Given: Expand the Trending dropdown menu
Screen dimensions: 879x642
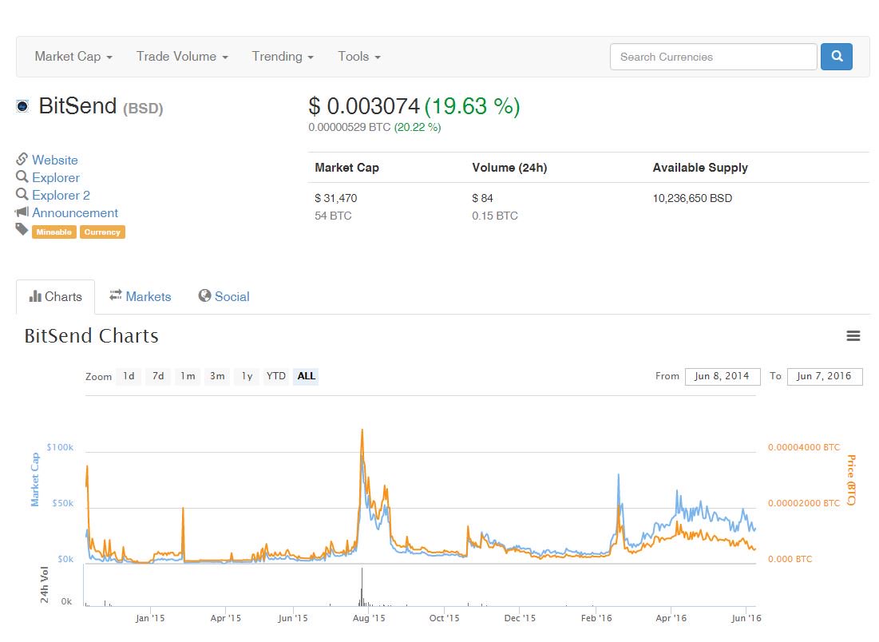Looking at the screenshot, I should [283, 57].
